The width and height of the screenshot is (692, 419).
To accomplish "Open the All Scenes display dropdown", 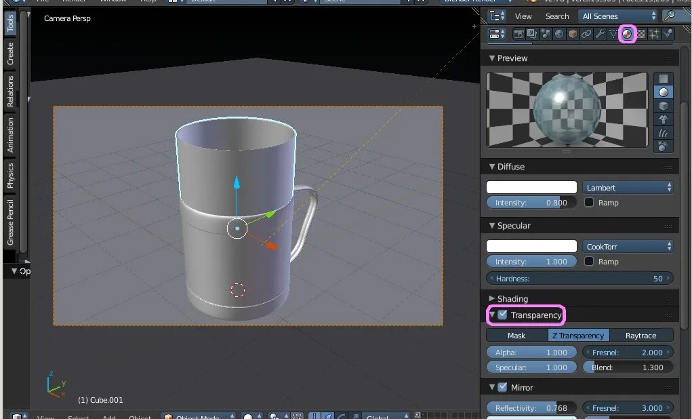I will tap(619, 16).
